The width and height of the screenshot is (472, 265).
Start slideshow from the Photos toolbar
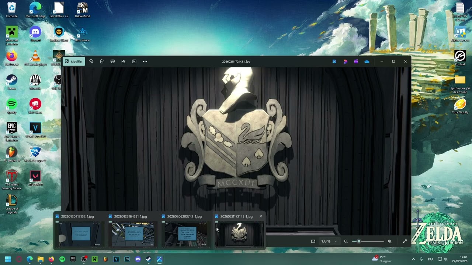(134, 61)
